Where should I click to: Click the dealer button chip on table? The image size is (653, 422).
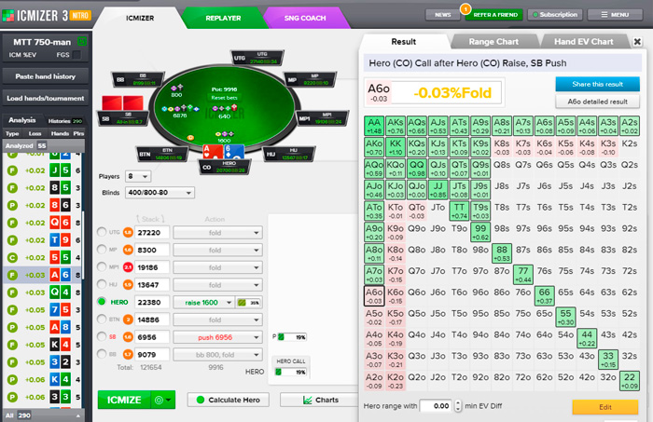tap(190, 138)
